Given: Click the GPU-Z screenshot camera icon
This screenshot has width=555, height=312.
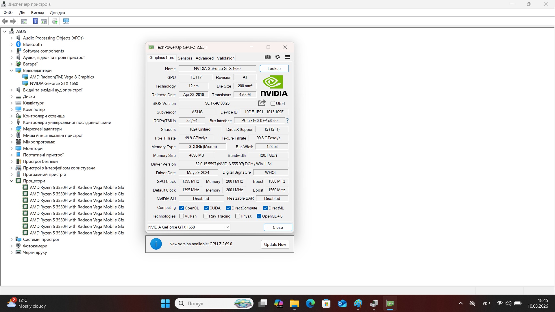Looking at the screenshot, I should [268, 57].
